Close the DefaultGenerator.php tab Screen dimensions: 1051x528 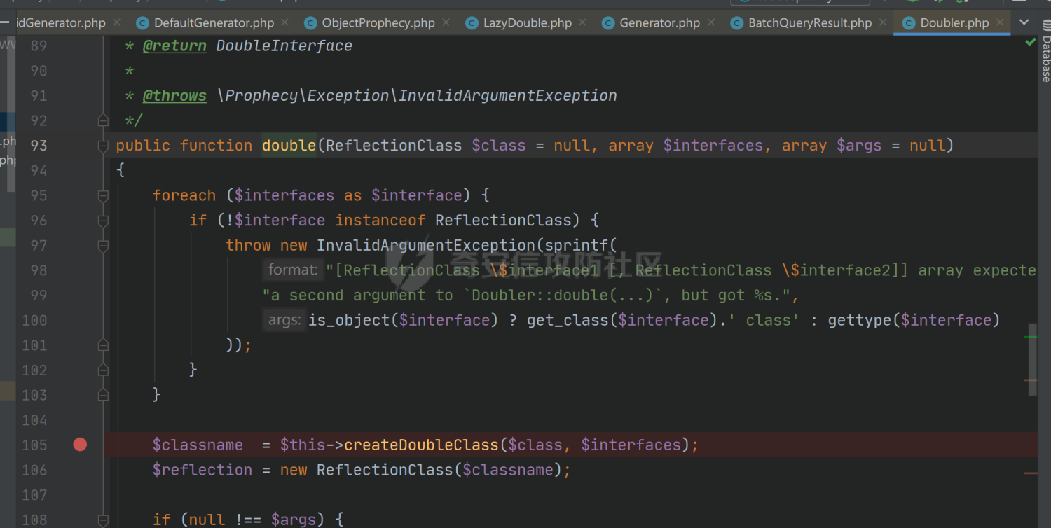pos(286,22)
